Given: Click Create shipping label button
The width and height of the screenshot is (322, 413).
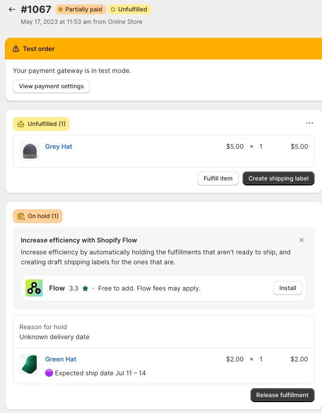Looking at the screenshot, I should tap(278, 178).
